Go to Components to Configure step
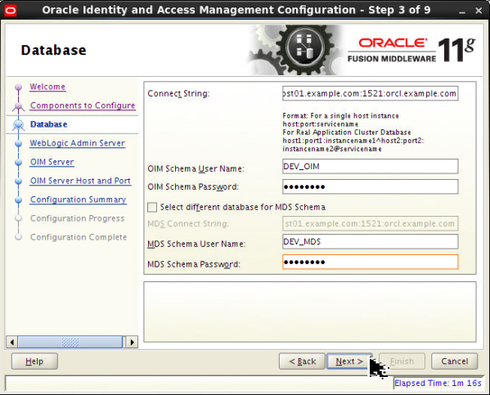490x395 pixels. pos(83,105)
